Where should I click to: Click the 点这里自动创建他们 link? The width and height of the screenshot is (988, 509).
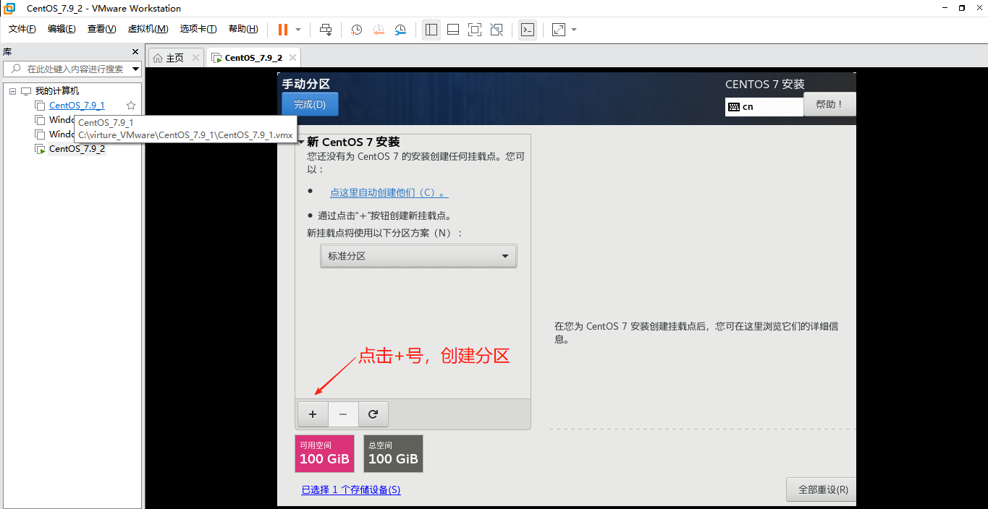[389, 192]
